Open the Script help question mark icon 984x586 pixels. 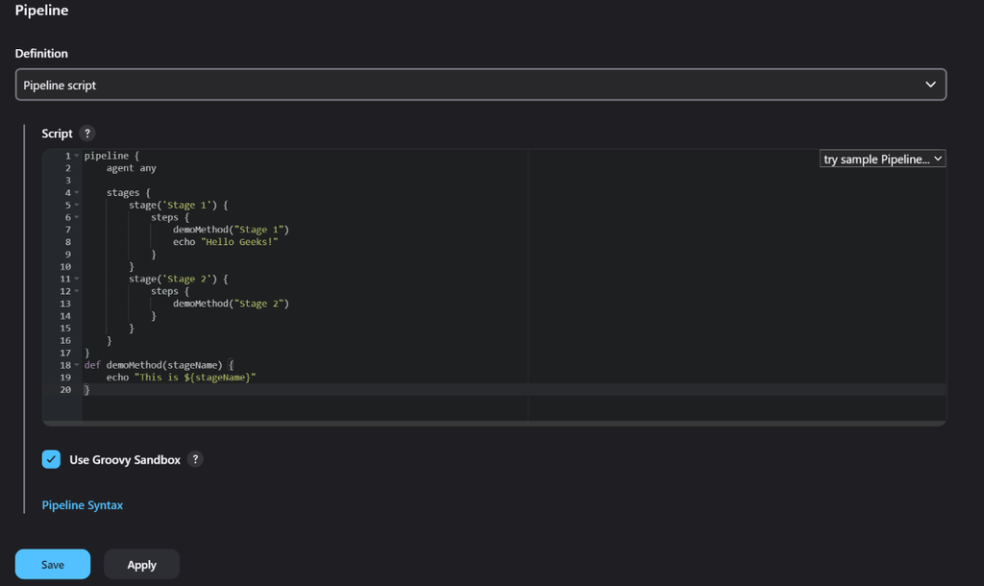87,134
